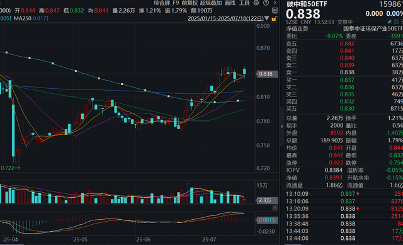
Task: Click date range 2025/01/15-2025/07/18 link
Action: tap(225, 18)
